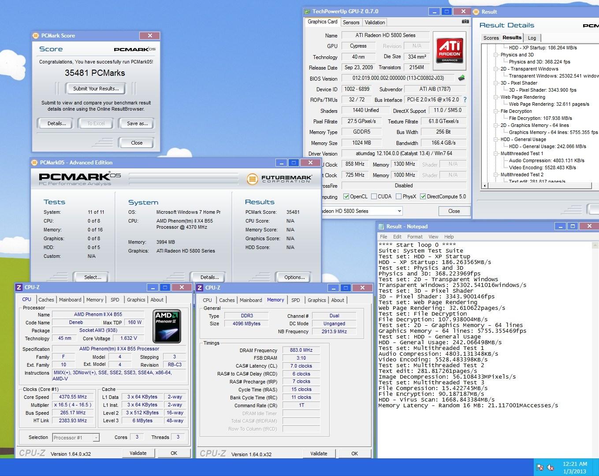
Task: Select SPD tab in right CPU-Z window
Action: point(296,300)
